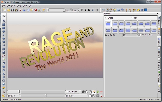Click the paste clipboard icon
The image size is (162, 102).
pyautogui.click(x=32, y=10)
